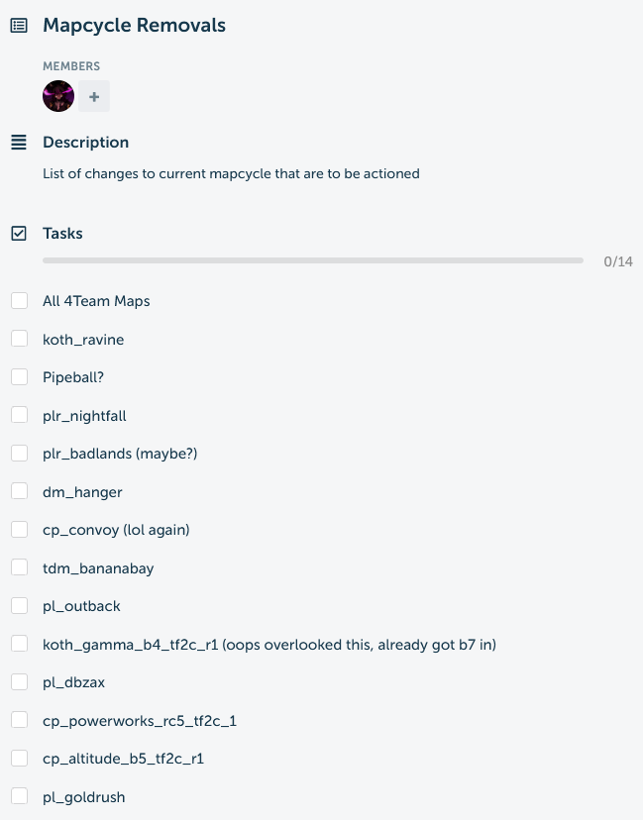The image size is (643, 820).
Task: Open the member avatar profile
Action: [x=58, y=96]
